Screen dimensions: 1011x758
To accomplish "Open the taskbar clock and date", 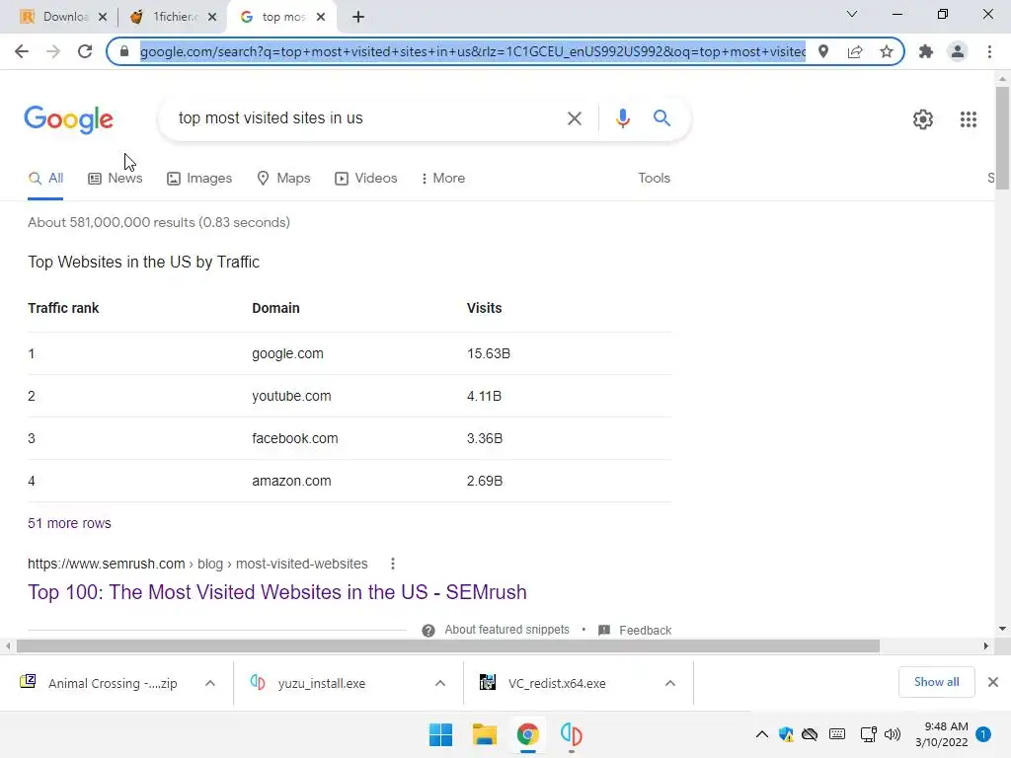I will pos(941,734).
